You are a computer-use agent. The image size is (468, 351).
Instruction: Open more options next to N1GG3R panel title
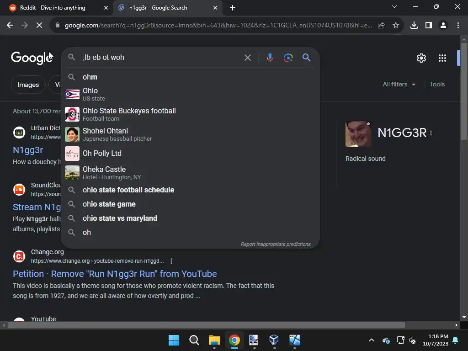[x=431, y=133]
